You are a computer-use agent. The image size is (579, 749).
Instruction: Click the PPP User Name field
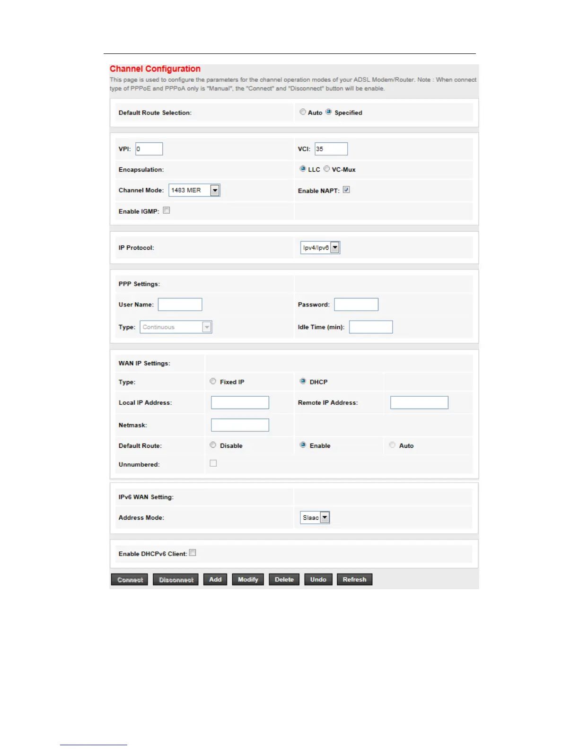pos(180,305)
